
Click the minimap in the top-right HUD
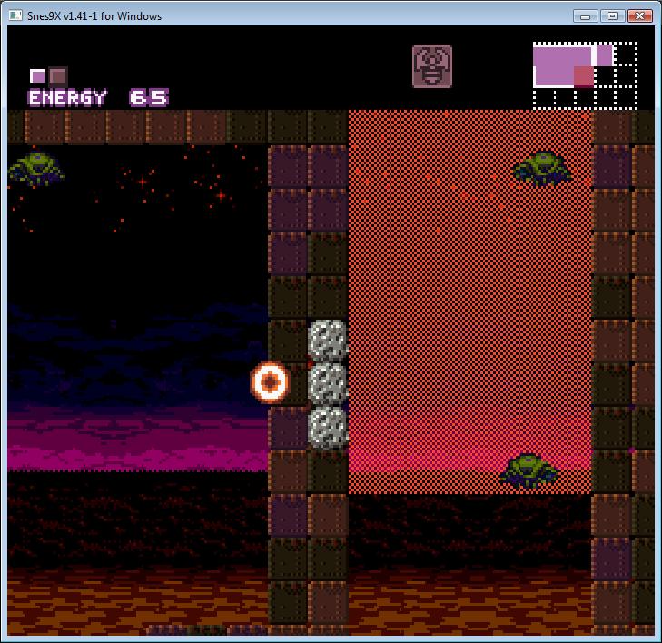pyautogui.click(x=585, y=75)
